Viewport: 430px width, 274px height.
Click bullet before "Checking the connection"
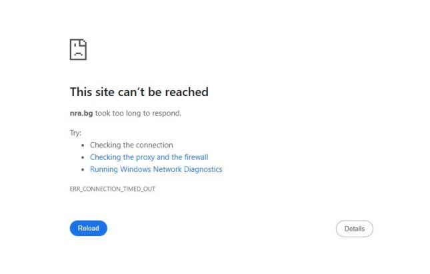coord(83,145)
